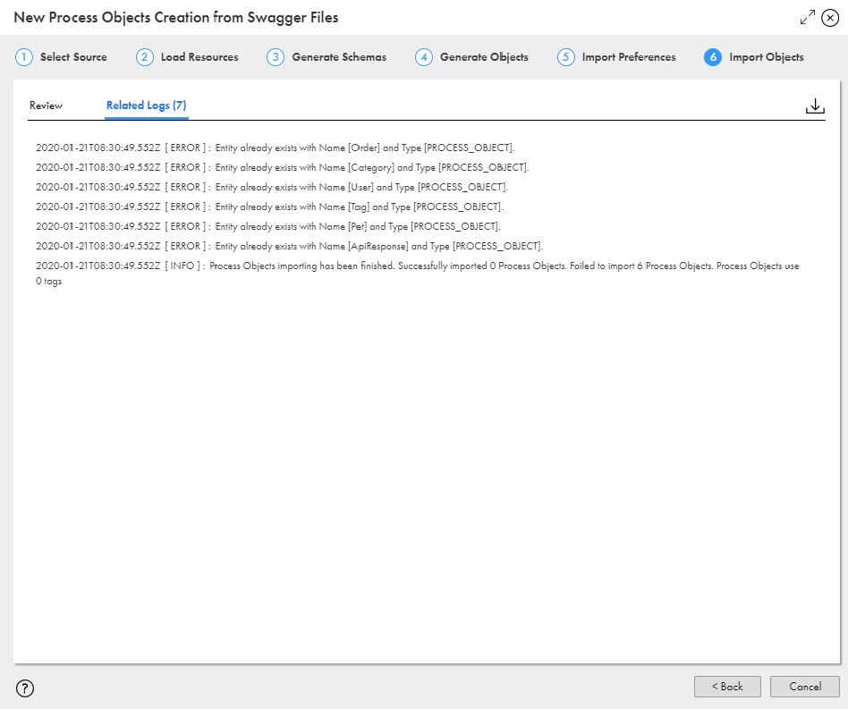Go to Import Preferences step label
The width and height of the screenshot is (848, 709).
629,57
